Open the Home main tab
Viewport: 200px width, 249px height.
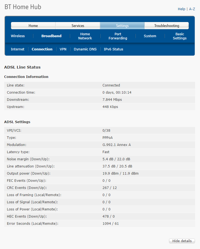tap(33, 26)
